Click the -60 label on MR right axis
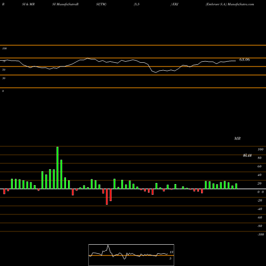This screenshot has height=266, width=266. tap(260, 218)
